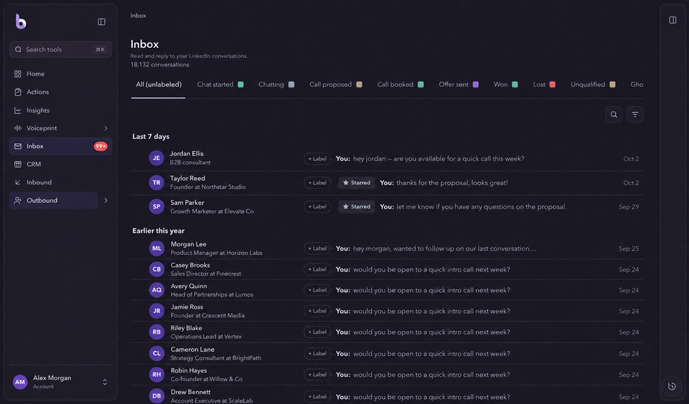Click Riley Blake RB avatar
Screen dimensions: 689x404
pos(156,332)
